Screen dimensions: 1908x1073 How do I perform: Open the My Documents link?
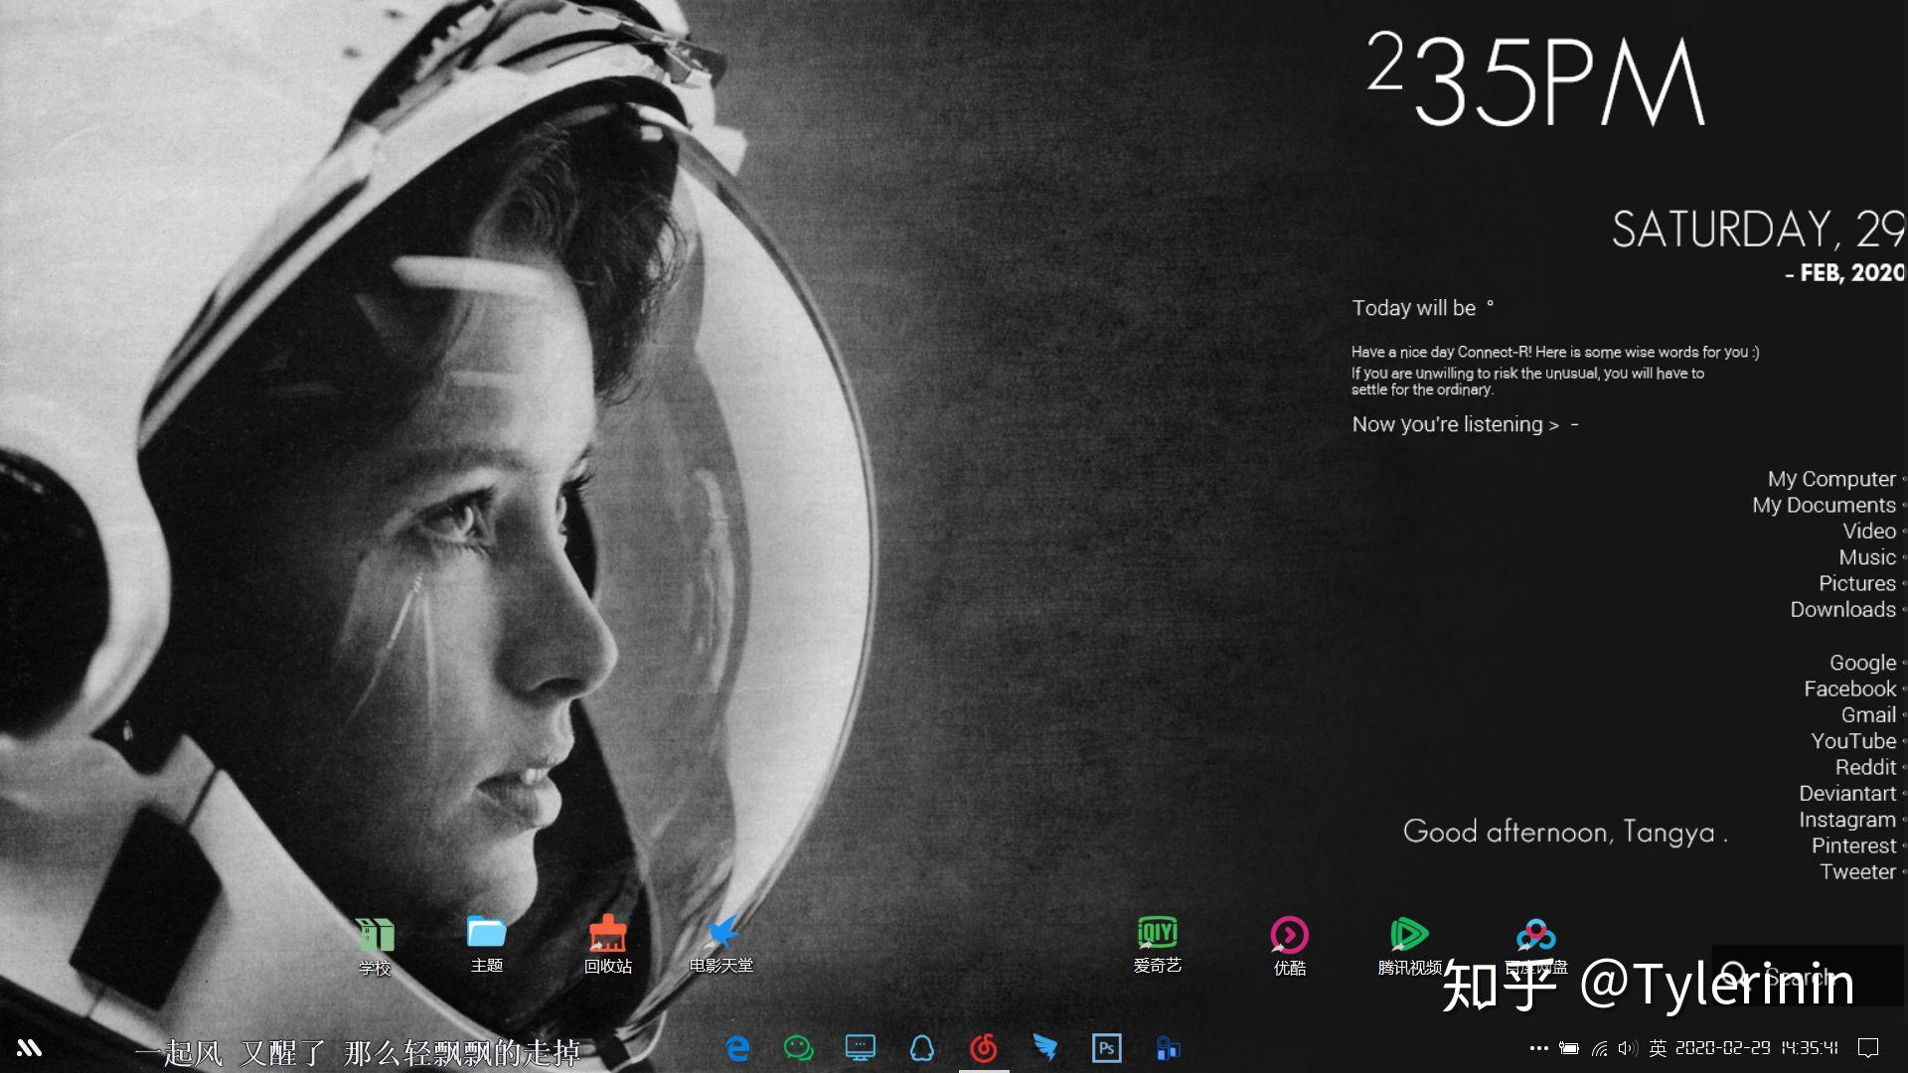pos(1824,505)
